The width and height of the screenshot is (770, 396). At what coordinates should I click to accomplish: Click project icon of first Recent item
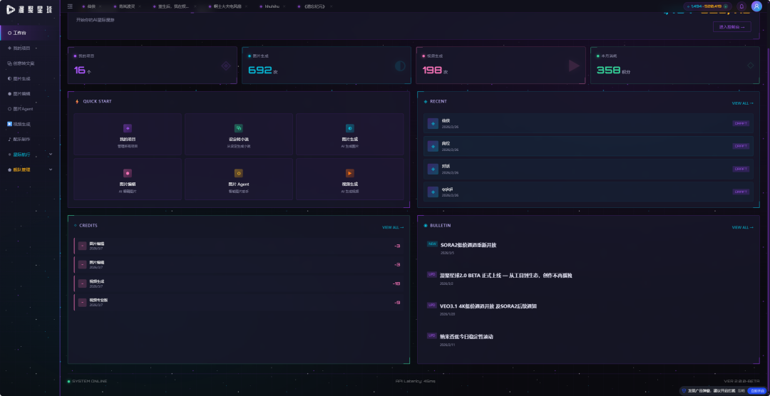(x=433, y=123)
